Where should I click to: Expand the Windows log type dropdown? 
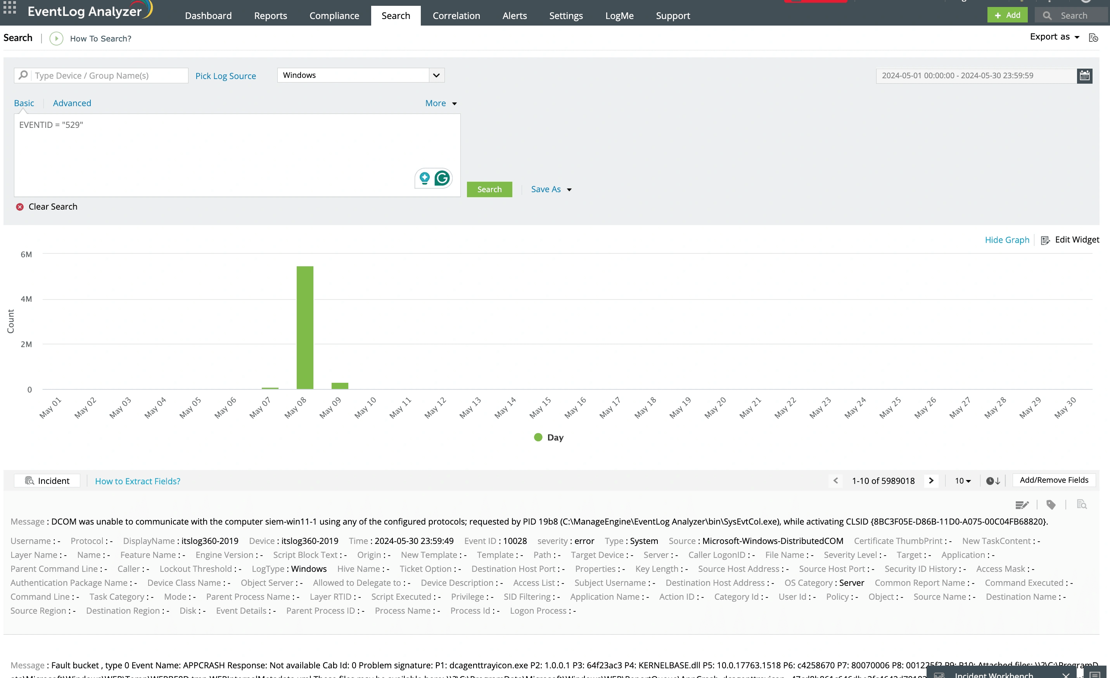coord(436,75)
